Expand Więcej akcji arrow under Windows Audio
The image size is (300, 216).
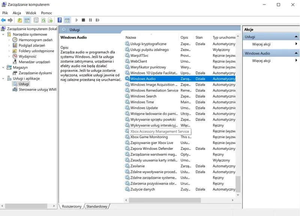[x=296, y=60]
